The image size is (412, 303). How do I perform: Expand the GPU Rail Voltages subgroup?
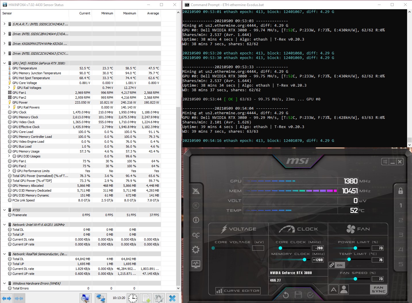(x=9, y=87)
